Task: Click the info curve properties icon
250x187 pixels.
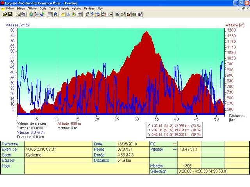Action: click(93, 14)
